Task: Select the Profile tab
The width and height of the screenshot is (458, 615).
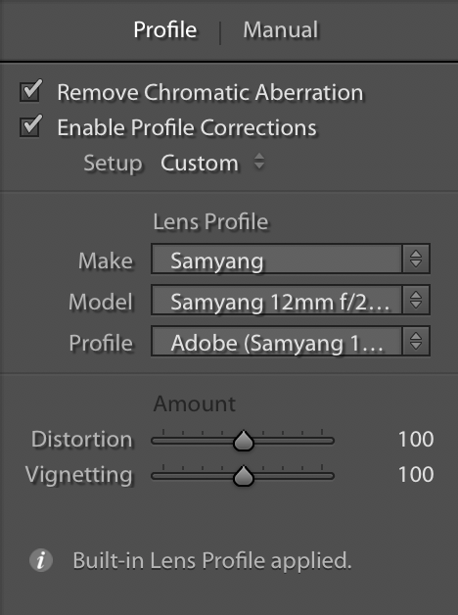Action: [165, 29]
